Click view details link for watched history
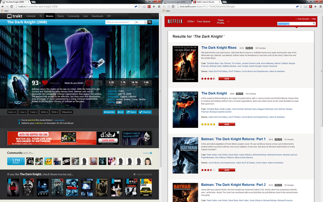The height and width of the screenshot is (202, 323). coord(59,120)
